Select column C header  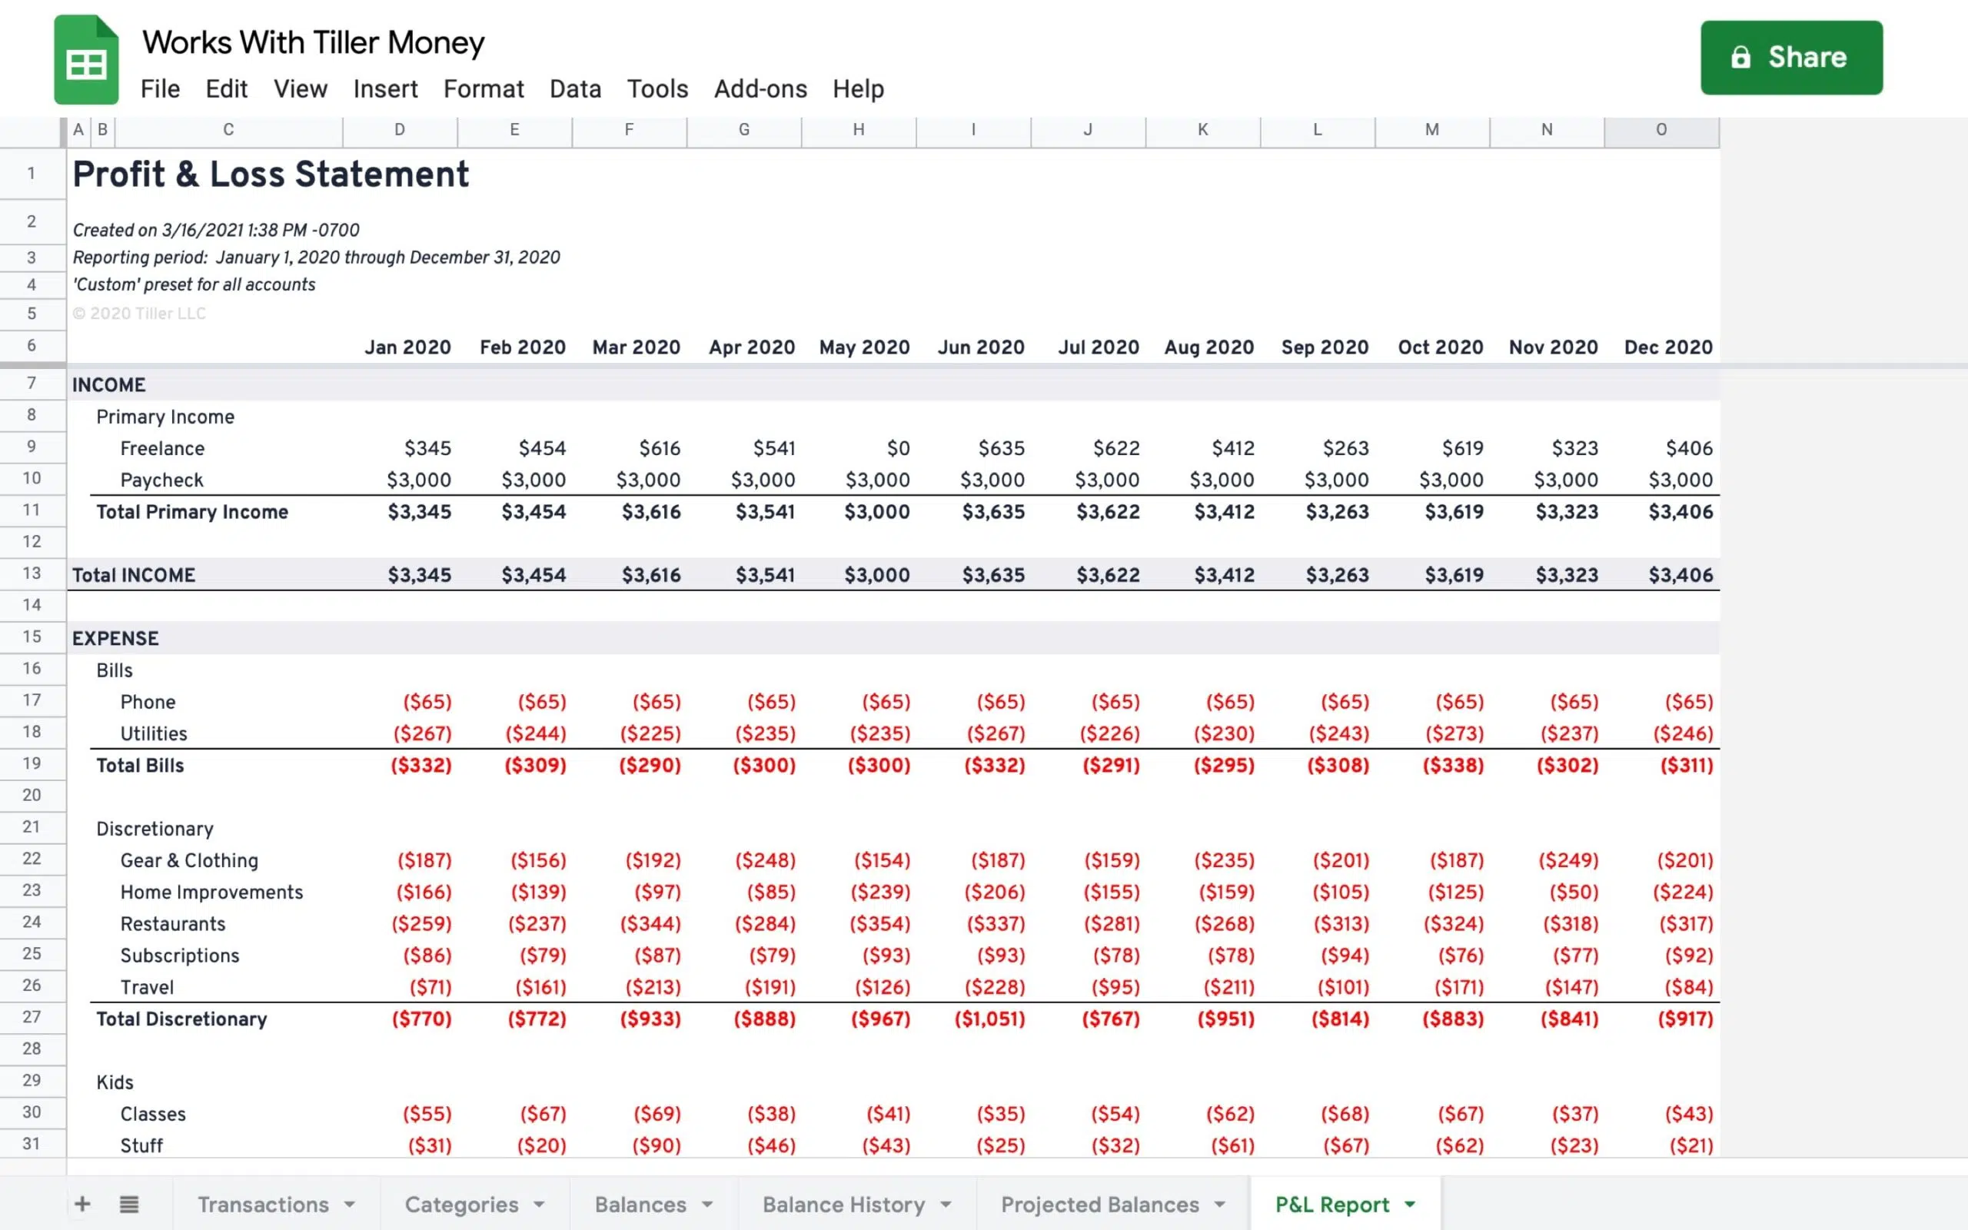tap(228, 130)
